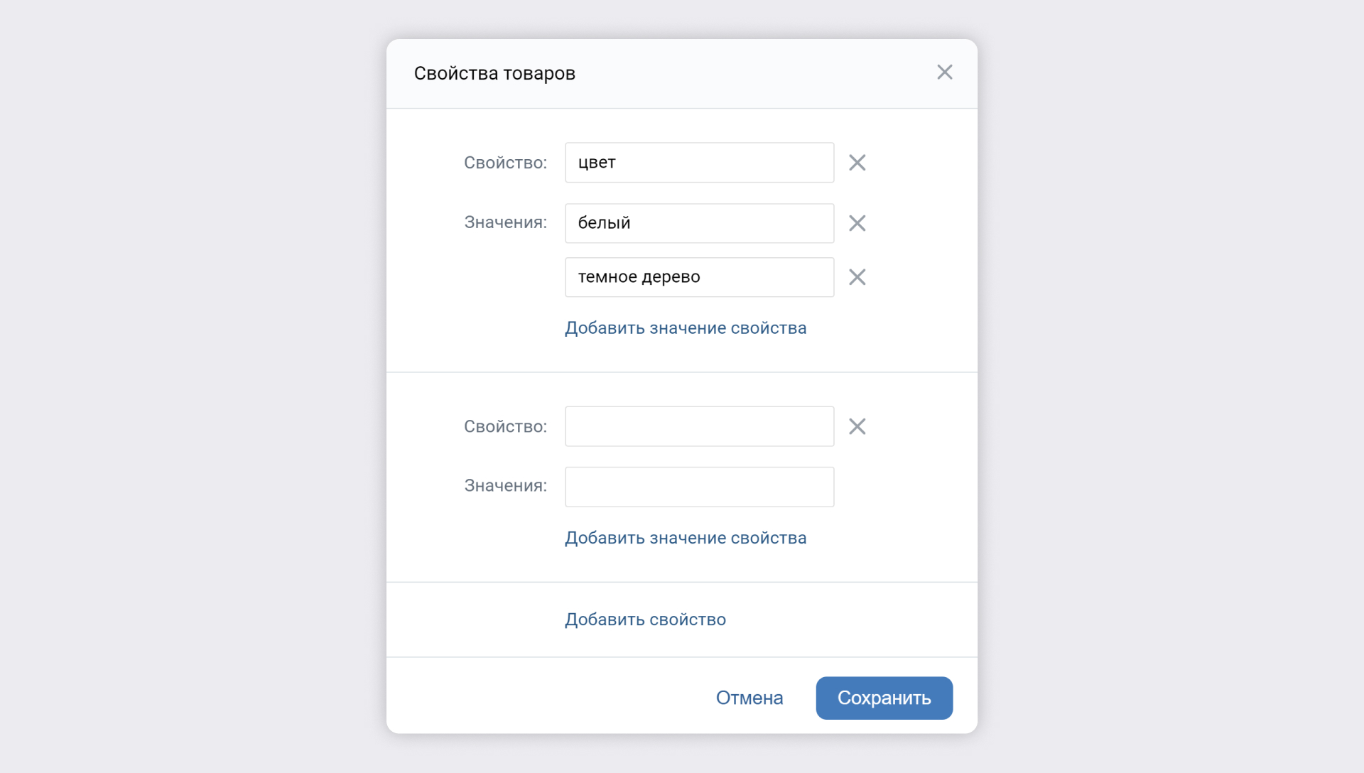Save properties with the Сохранить button

pyautogui.click(x=884, y=698)
